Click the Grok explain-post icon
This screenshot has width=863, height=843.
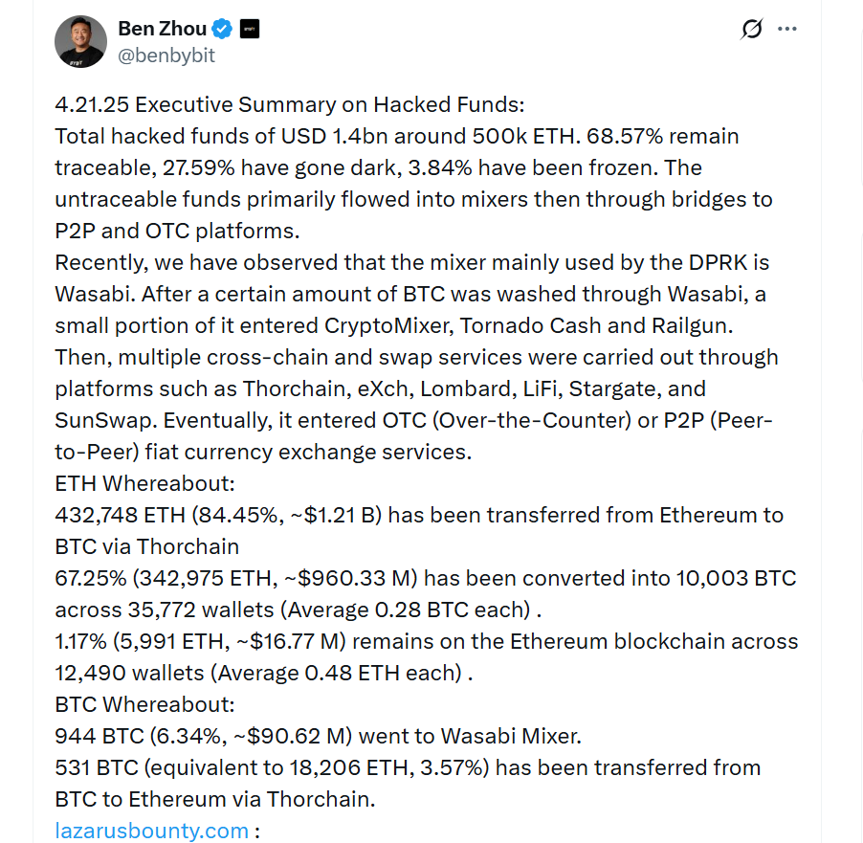752,29
